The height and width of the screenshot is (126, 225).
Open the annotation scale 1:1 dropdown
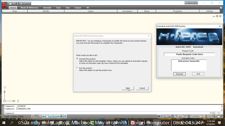(x=195, y=116)
